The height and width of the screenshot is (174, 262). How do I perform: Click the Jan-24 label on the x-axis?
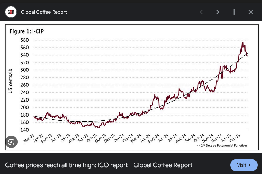tap(118, 139)
